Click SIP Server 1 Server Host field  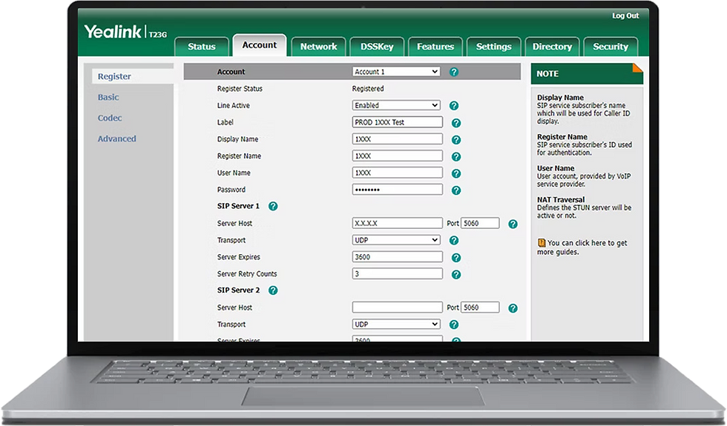point(398,223)
